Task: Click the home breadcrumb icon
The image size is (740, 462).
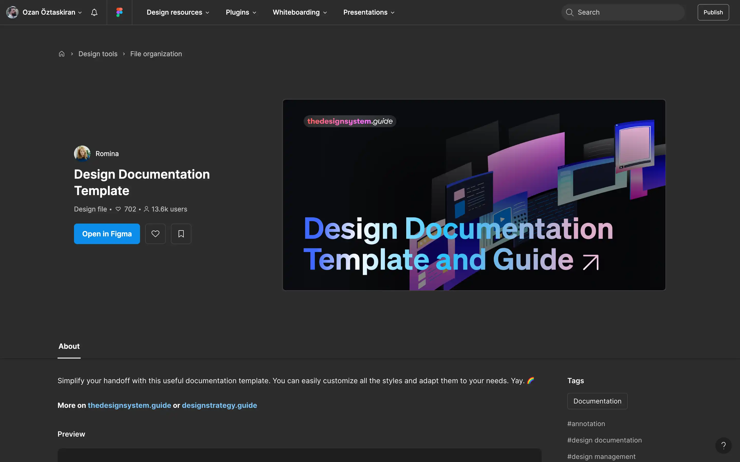Action: [61, 54]
